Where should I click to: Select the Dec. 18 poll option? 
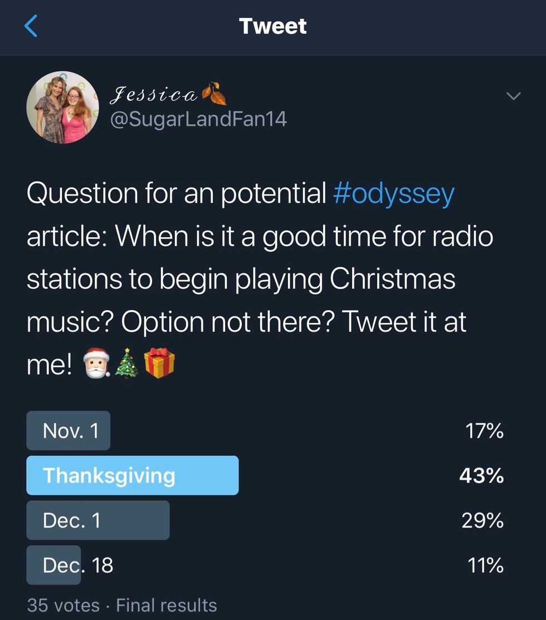[77, 565]
